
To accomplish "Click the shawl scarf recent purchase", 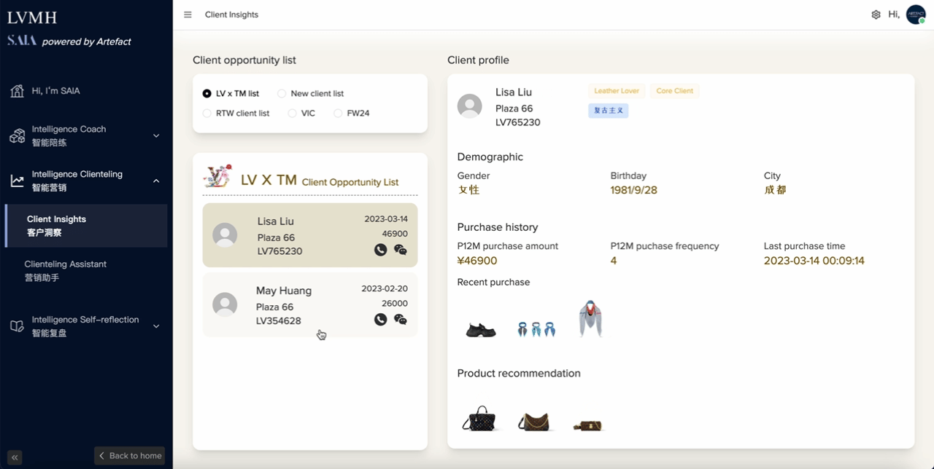I will [x=590, y=319].
